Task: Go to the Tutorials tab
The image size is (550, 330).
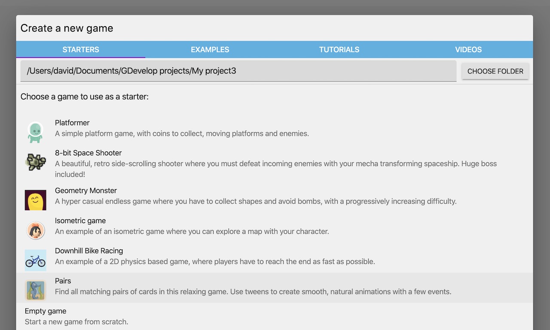Action: click(339, 50)
